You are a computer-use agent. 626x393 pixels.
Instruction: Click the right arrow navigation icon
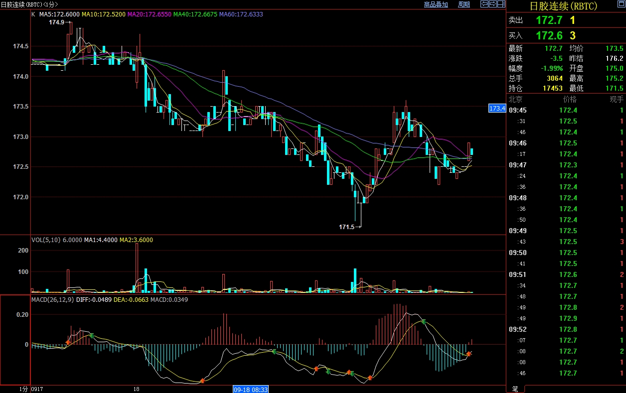[x=492, y=4]
